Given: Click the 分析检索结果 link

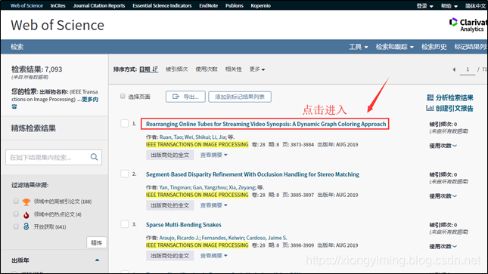Looking at the screenshot, I should (x=455, y=98).
